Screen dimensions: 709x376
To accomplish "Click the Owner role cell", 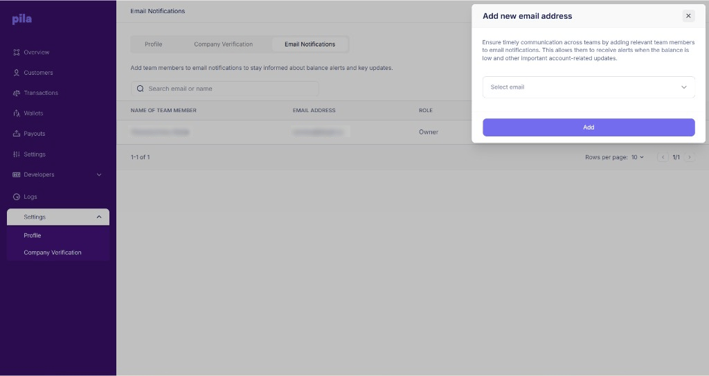I will [428, 132].
